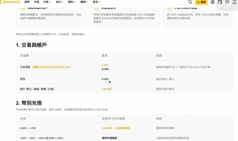Image resolution: width=238 pixels, height=141 pixels.
Task: Expand the 理財 dropdown menu
Action: coord(72,2)
